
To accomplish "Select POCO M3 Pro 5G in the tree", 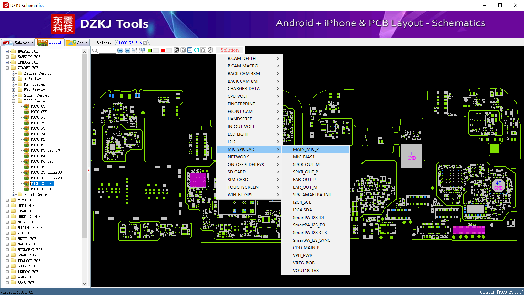I will coord(45,150).
